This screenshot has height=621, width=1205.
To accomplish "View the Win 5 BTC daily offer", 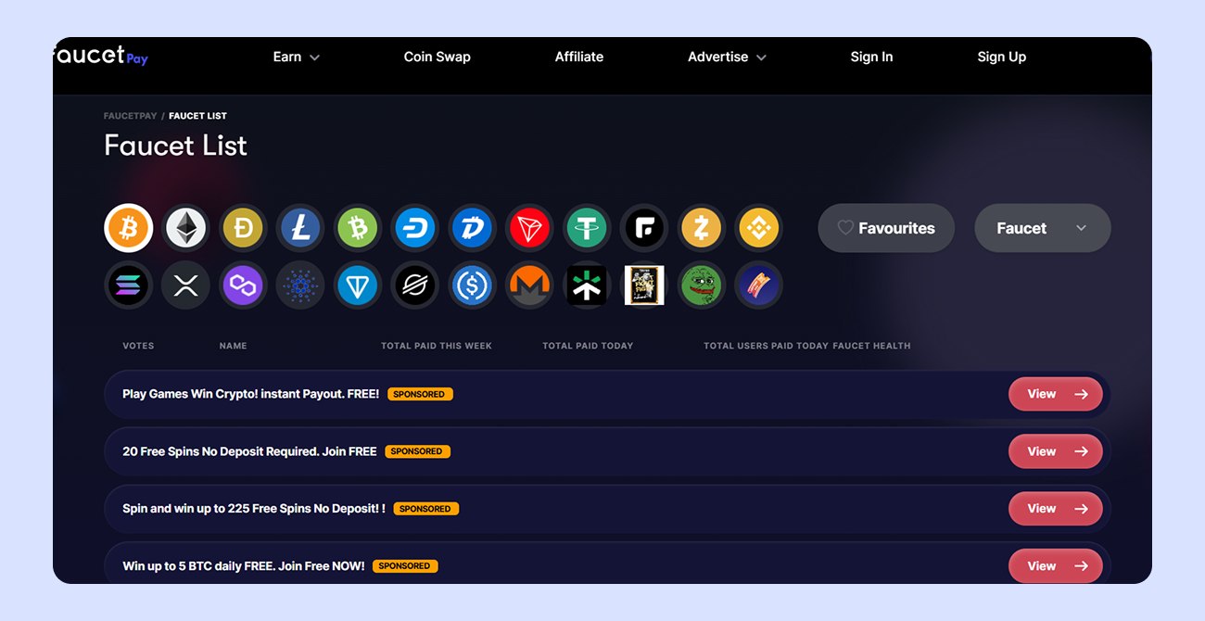I will [x=1056, y=565].
